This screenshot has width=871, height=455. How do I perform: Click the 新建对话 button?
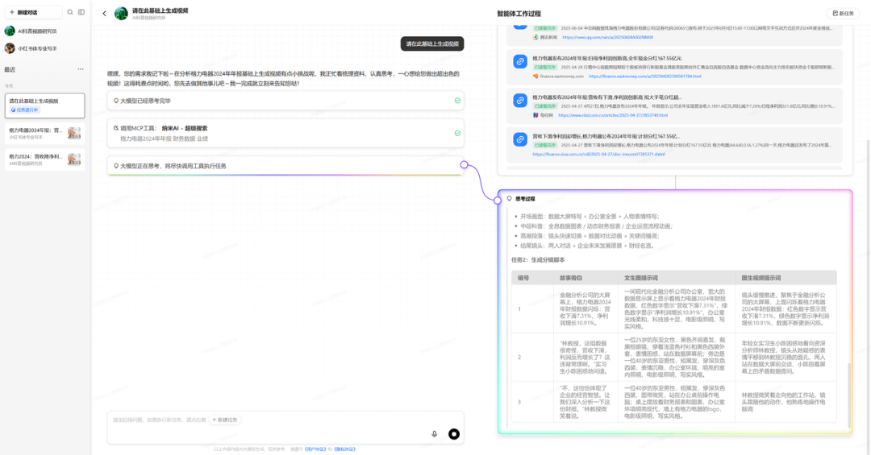(33, 12)
